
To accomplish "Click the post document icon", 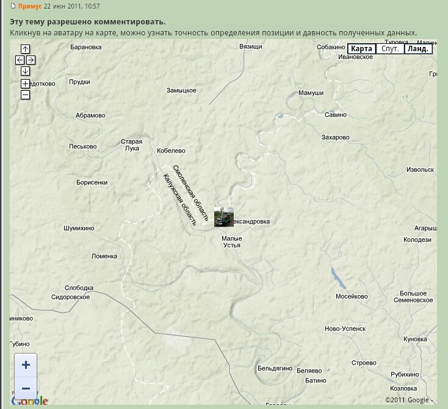I will 13,5.
